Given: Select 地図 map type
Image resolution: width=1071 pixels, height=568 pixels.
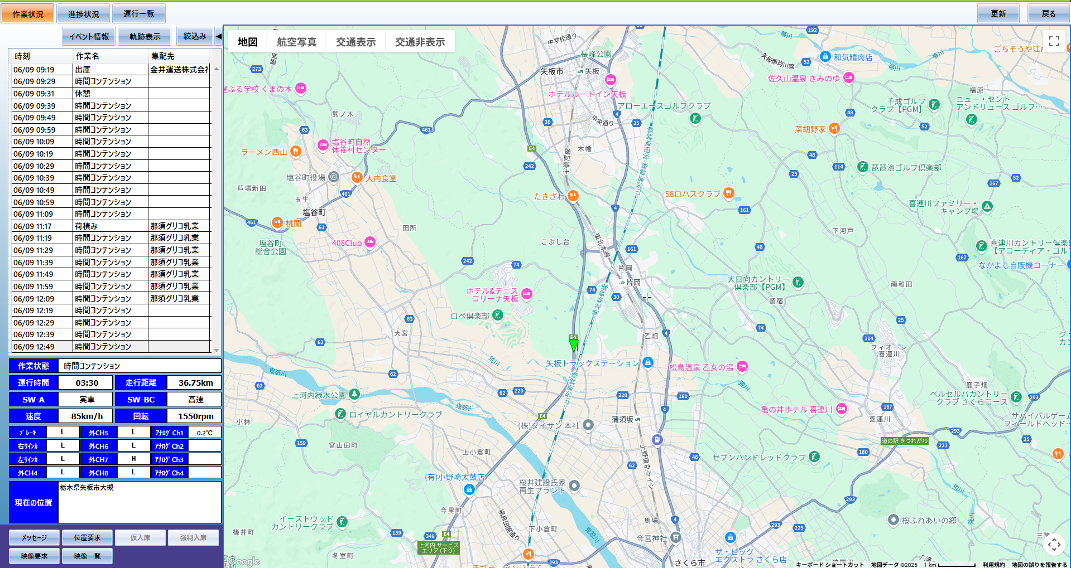Looking at the screenshot, I should 248,42.
